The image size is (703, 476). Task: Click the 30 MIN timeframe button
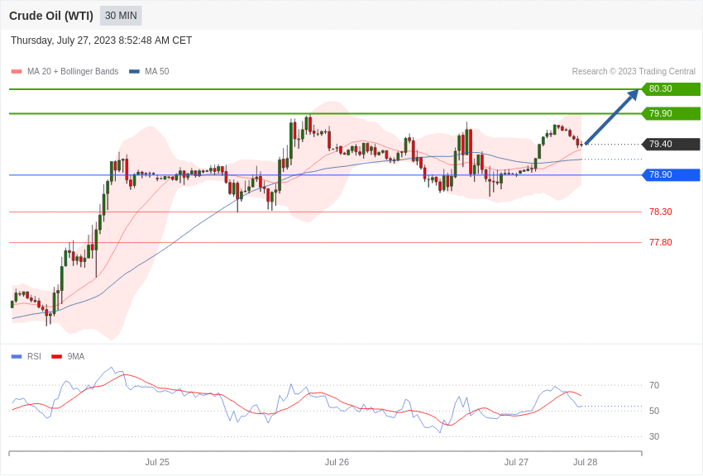pyautogui.click(x=121, y=16)
